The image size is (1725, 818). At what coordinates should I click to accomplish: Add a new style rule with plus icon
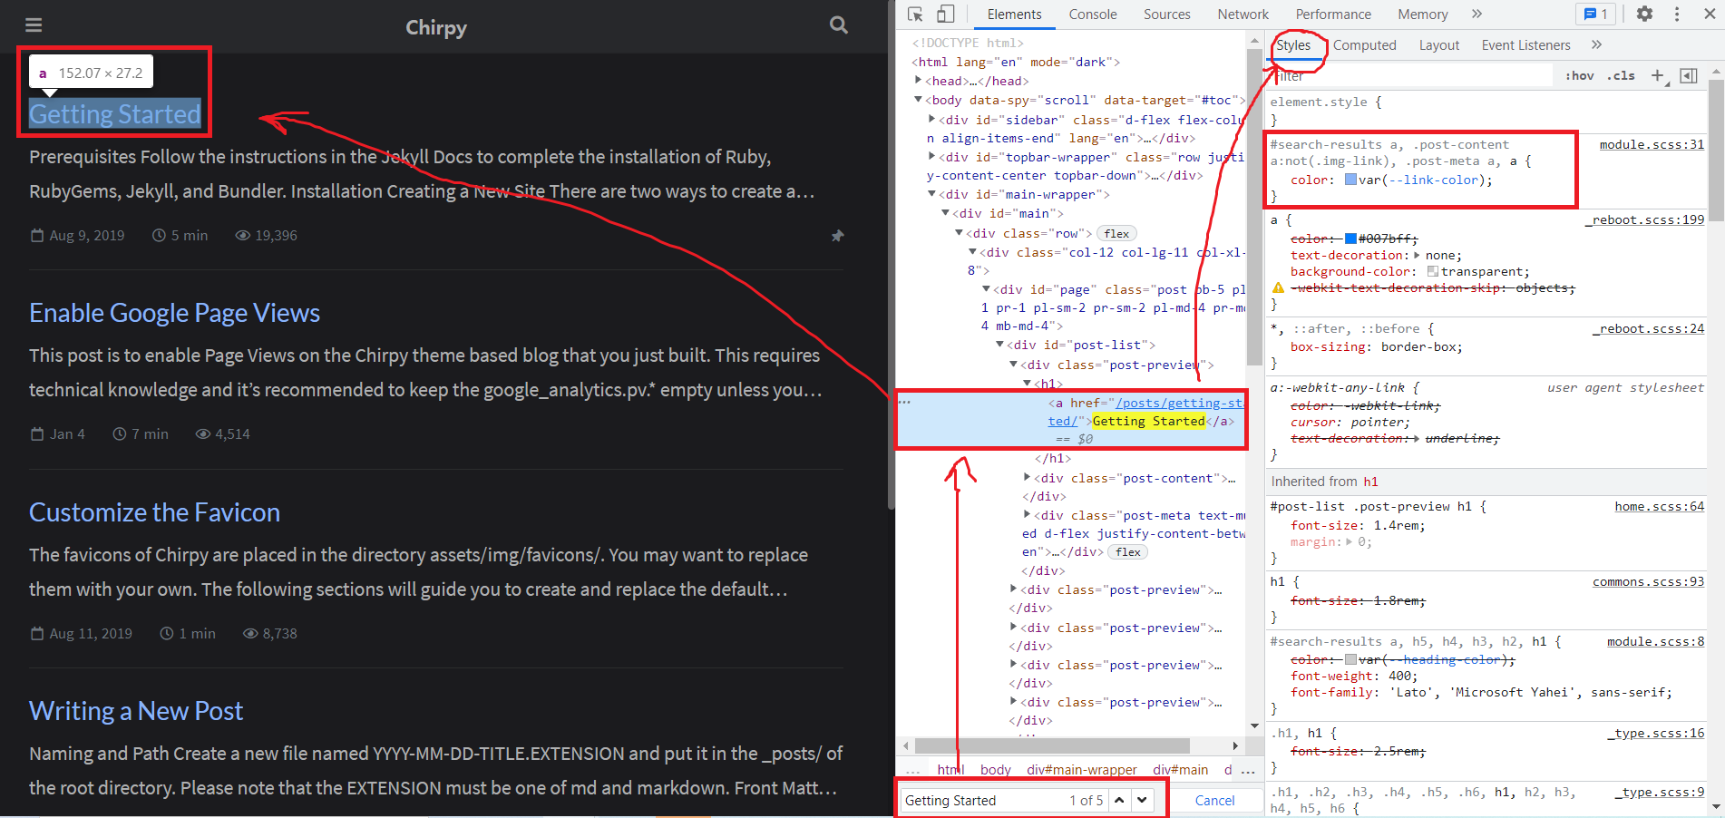coord(1657,75)
